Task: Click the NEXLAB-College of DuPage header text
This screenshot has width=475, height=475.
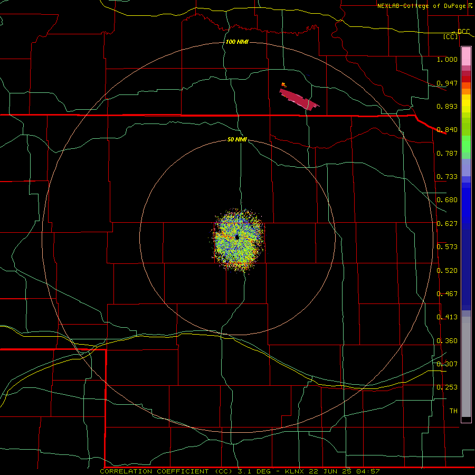Action: [421, 6]
